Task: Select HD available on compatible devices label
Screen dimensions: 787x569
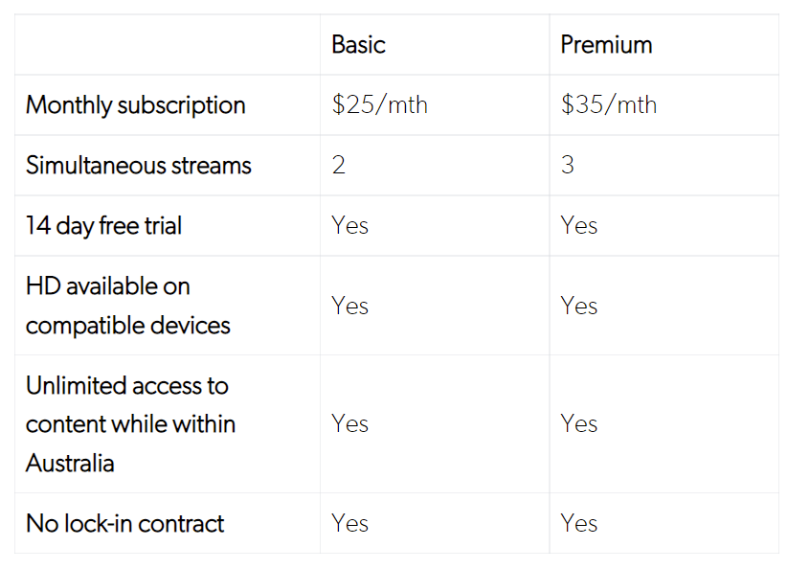Action: click(x=128, y=306)
